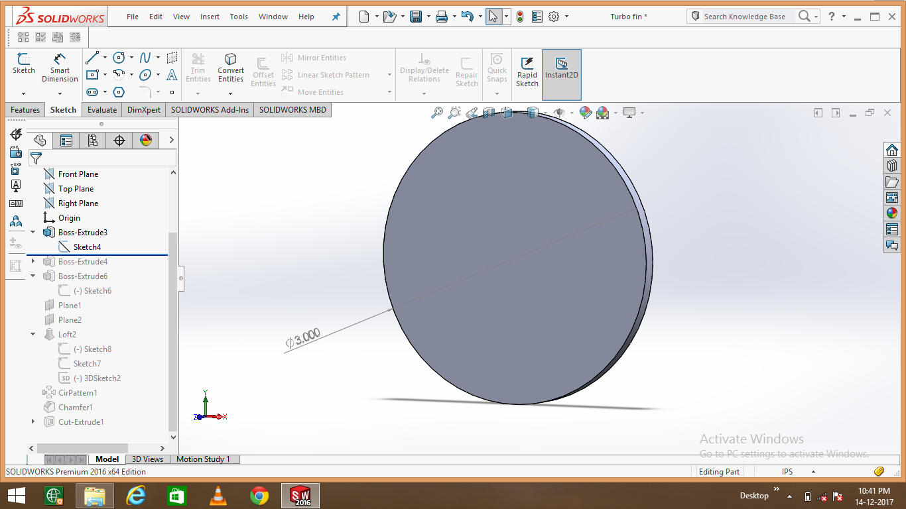Viewport: 906px width, 509px height.
Task: Open VLC media player from the taskbar
Action: (x=218, y=495)
